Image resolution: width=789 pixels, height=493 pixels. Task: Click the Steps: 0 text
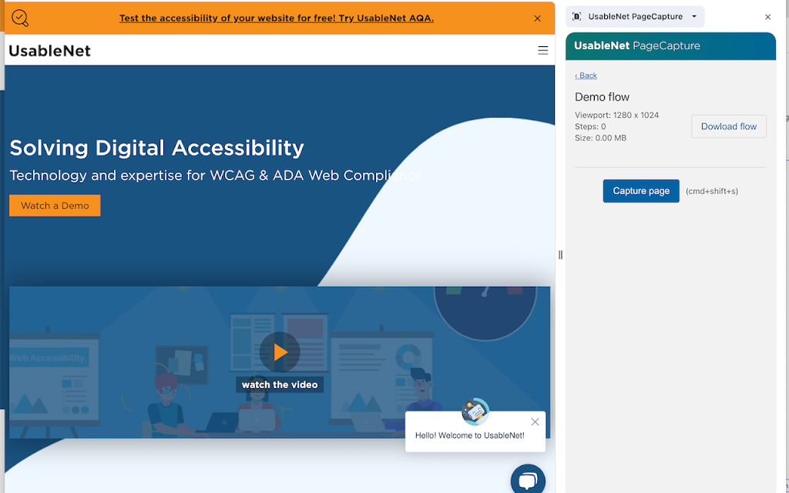click(590, 127)
